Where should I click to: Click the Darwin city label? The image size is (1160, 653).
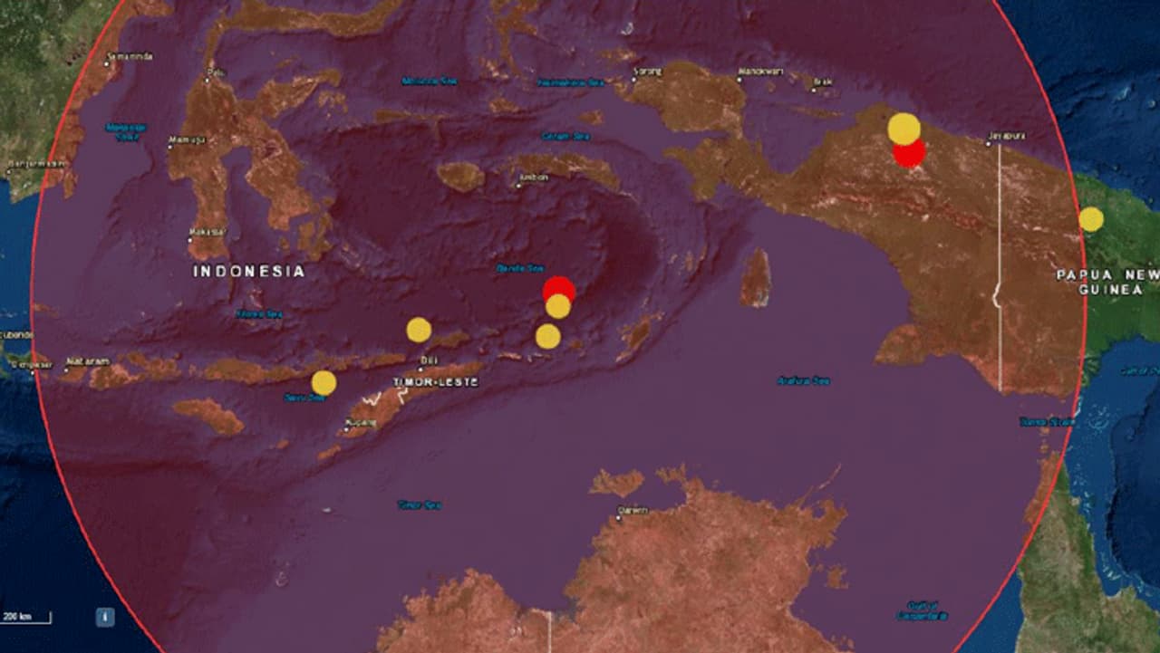632,511
